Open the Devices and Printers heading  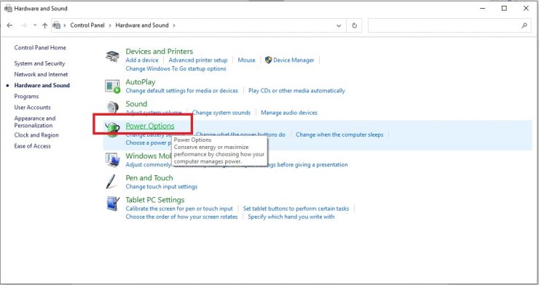[160, 52]
